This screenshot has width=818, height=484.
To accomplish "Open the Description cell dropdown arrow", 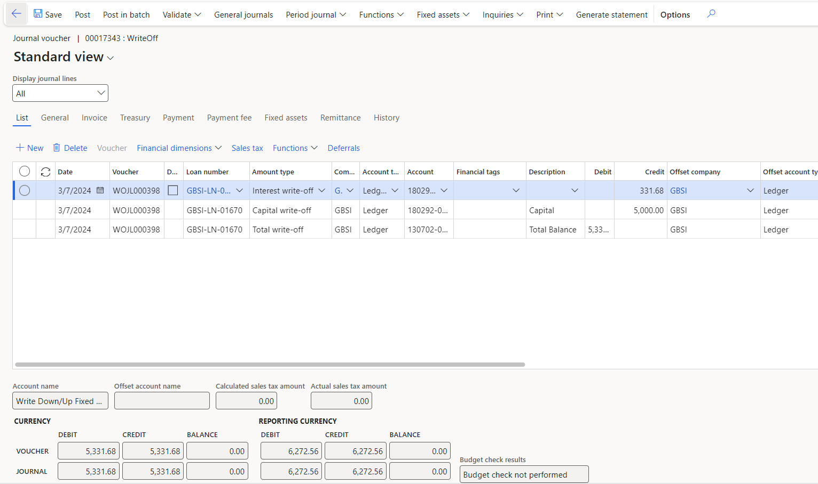I will 575,190.
